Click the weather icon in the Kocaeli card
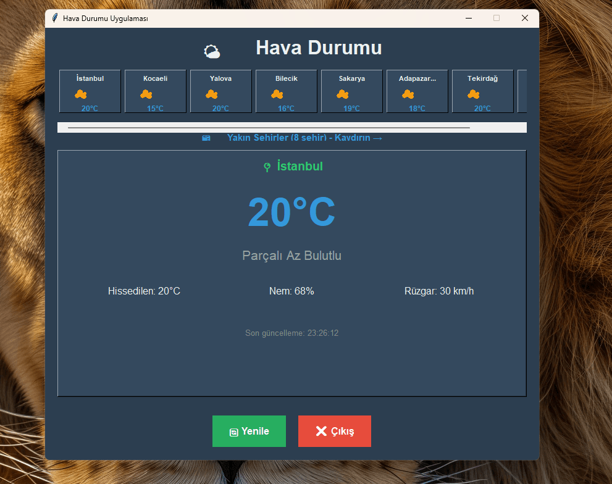The height and width of the screenshot is (484, 612). click(146, 94)
